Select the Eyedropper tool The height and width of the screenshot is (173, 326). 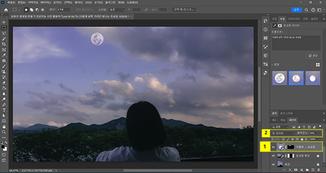pos(4,55)
